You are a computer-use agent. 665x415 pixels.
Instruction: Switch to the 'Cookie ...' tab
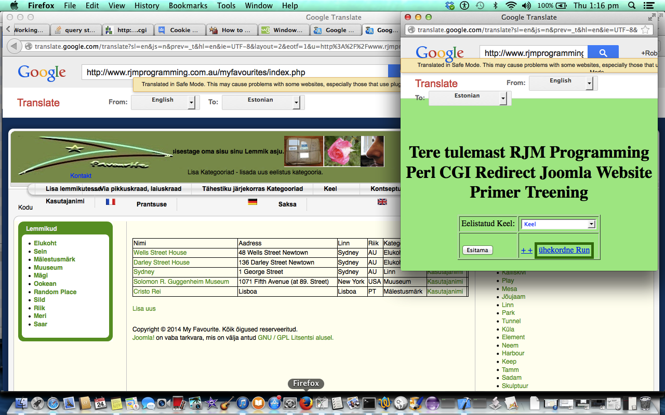pos(180,30)
